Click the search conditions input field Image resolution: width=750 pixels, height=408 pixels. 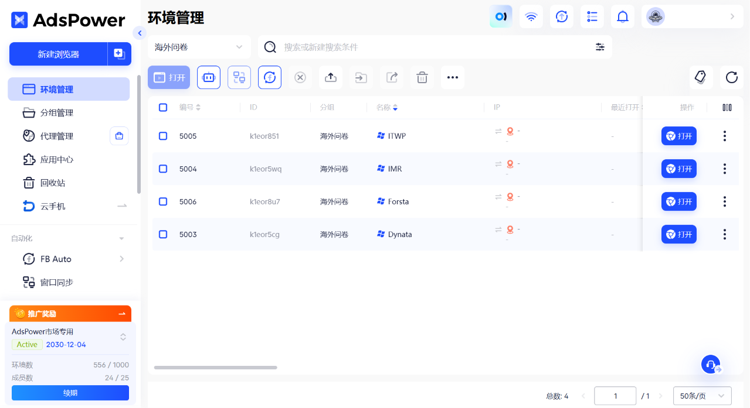(x=434, y=47)
